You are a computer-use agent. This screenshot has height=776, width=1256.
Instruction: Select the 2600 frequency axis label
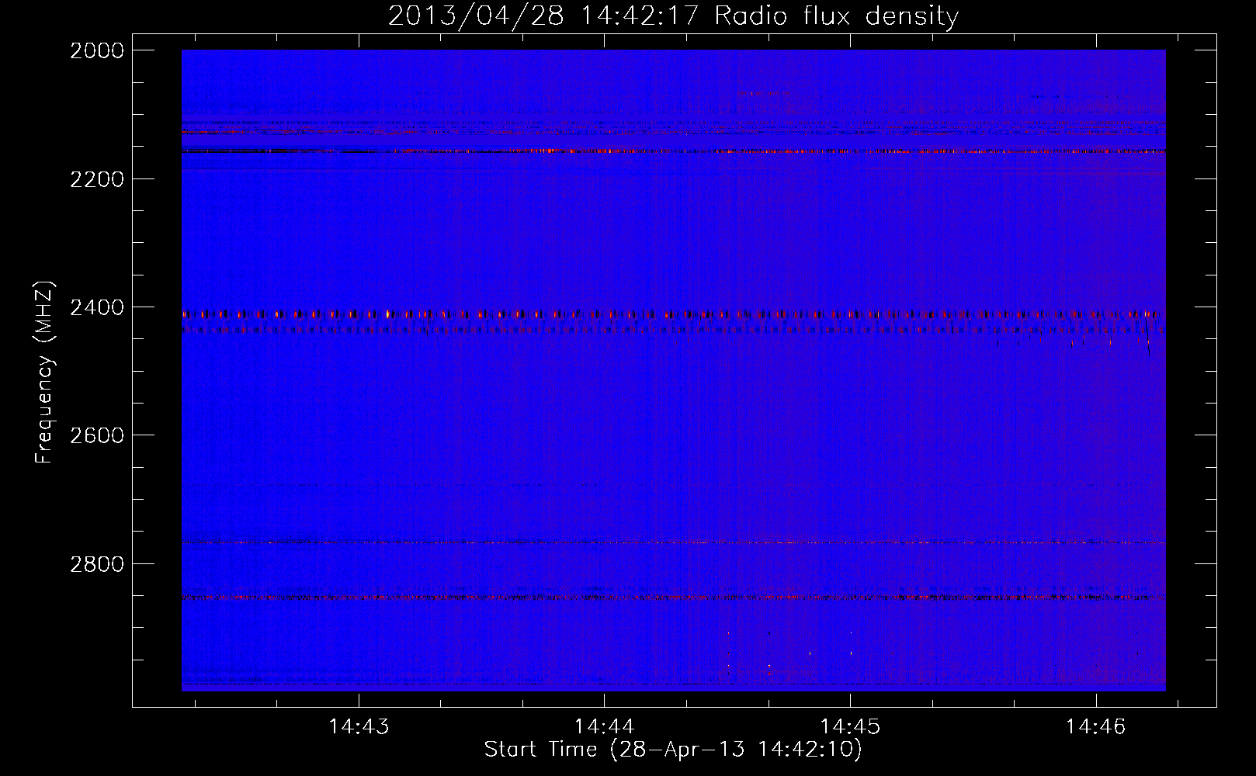[x=97, y=435]
